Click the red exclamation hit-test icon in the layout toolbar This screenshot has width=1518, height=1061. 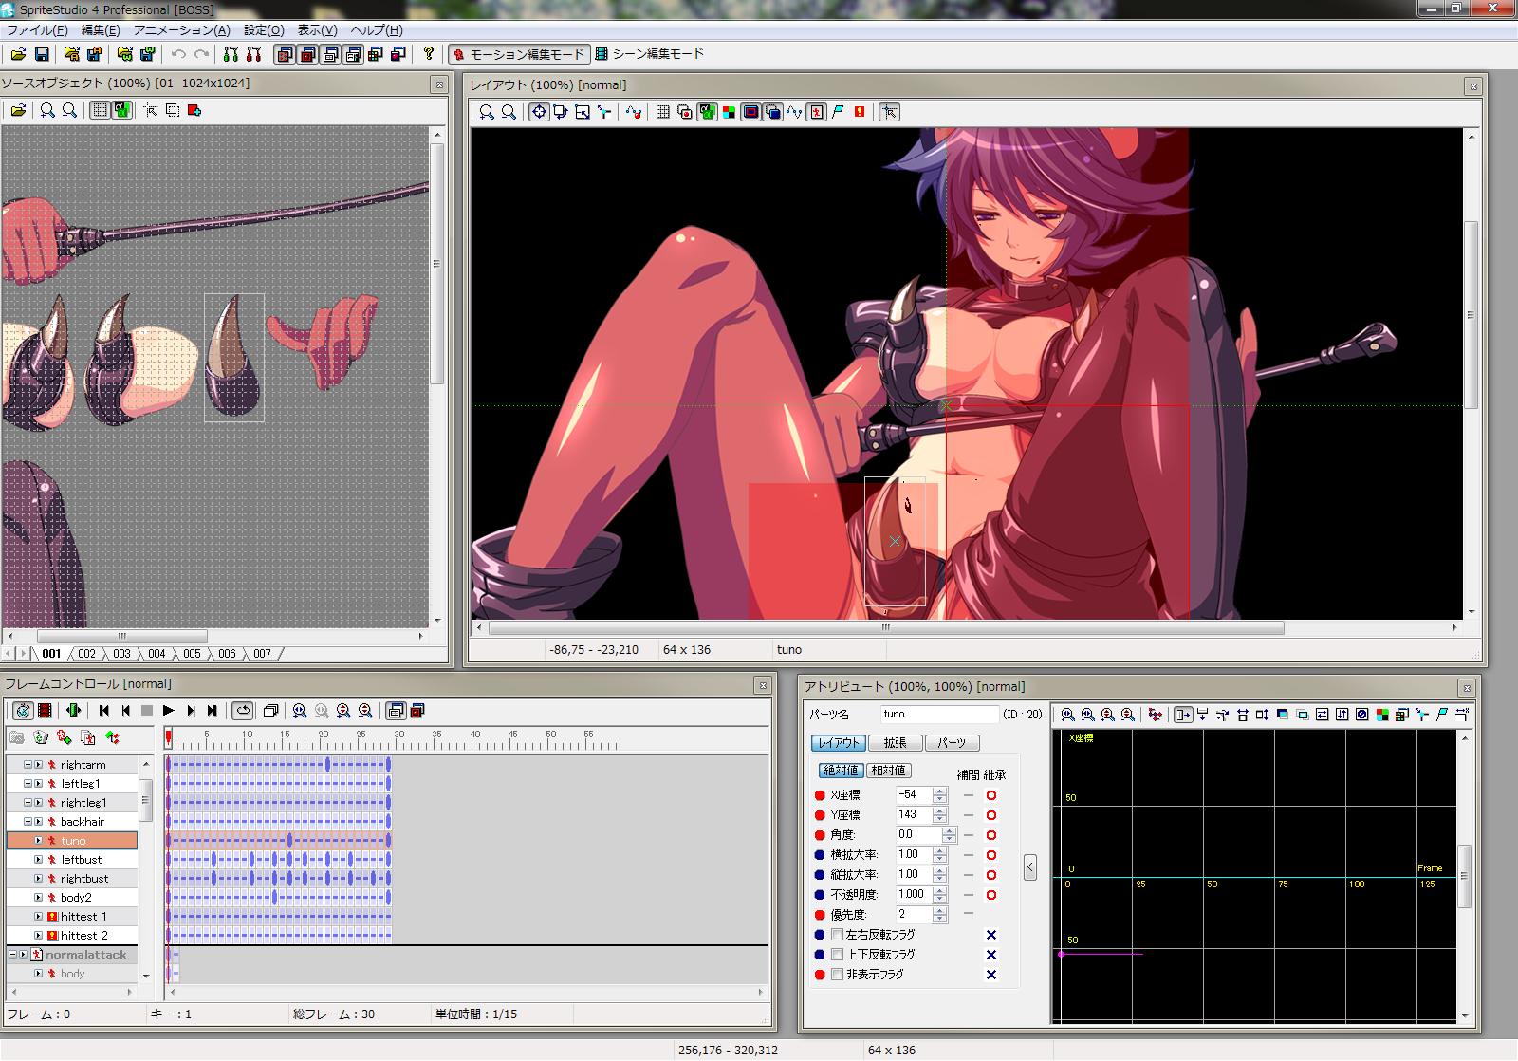point(860,112)
